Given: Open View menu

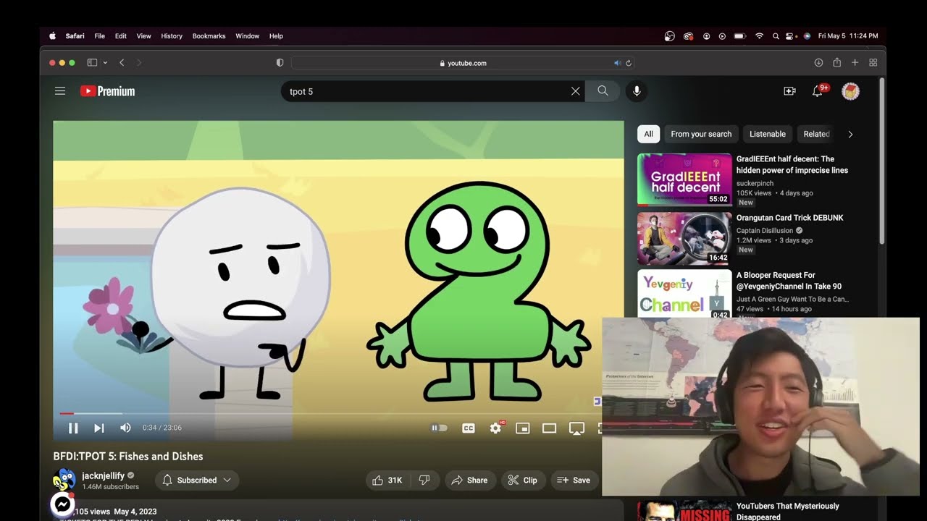Looking at the screenshot, I should pyautogui.click(x=144, y=36).
